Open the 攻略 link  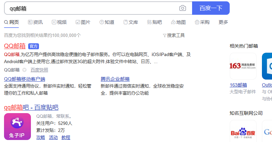(41, 138)
